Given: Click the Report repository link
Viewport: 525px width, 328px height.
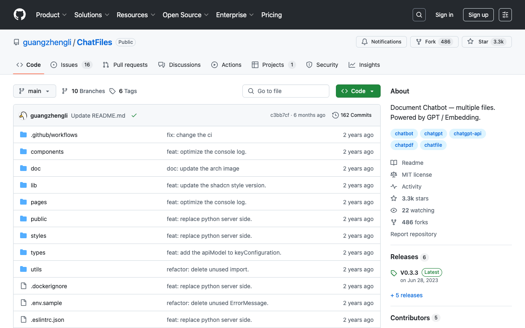Looking at the screenshot, I should 413,234.
